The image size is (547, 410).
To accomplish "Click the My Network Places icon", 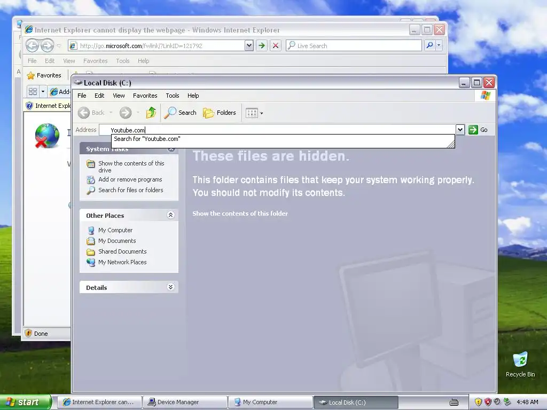I will tap(91, 262).
